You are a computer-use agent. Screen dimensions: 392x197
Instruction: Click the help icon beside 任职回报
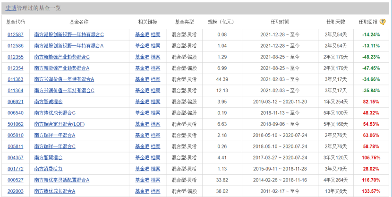click(383, 21)
